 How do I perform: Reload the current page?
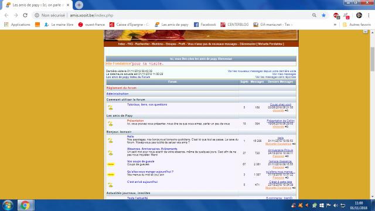pyautogui.click(x=25, y=15)
